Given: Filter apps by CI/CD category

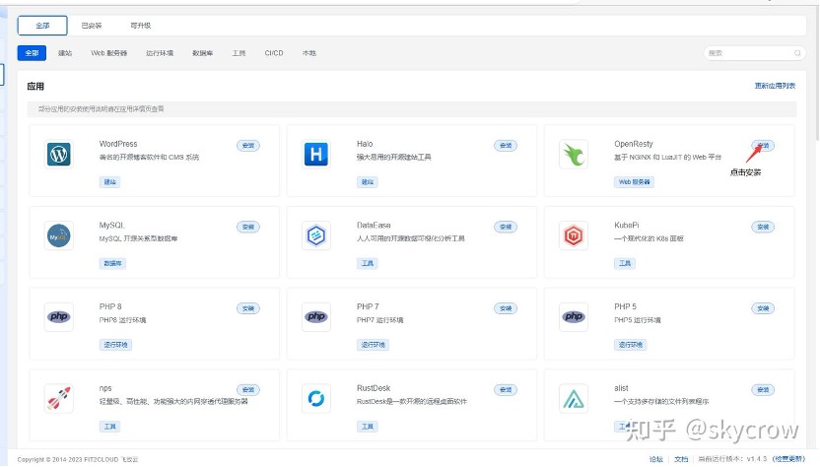Looking at the screenshot, I should (x=274, y=53).
